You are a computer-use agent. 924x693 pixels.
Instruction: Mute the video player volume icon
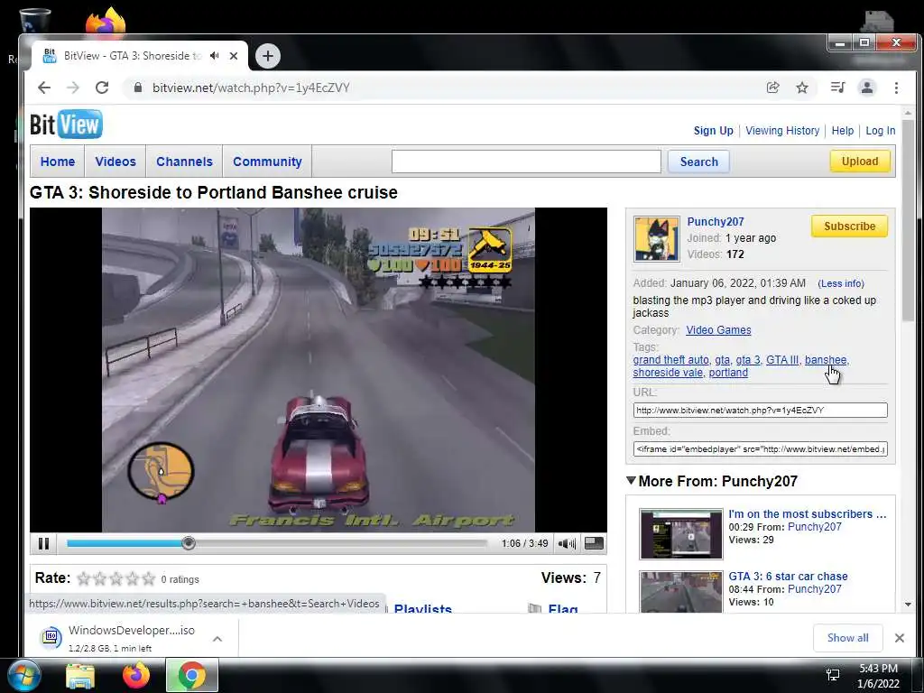pos(567,543)
